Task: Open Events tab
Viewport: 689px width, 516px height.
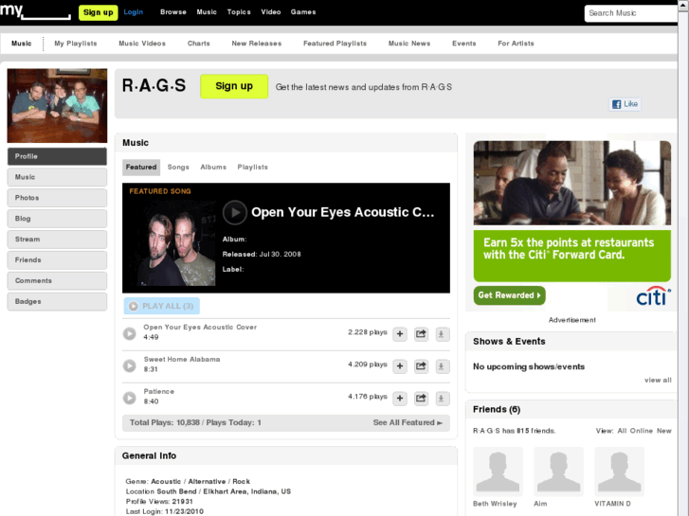Action: pos(464,44)
